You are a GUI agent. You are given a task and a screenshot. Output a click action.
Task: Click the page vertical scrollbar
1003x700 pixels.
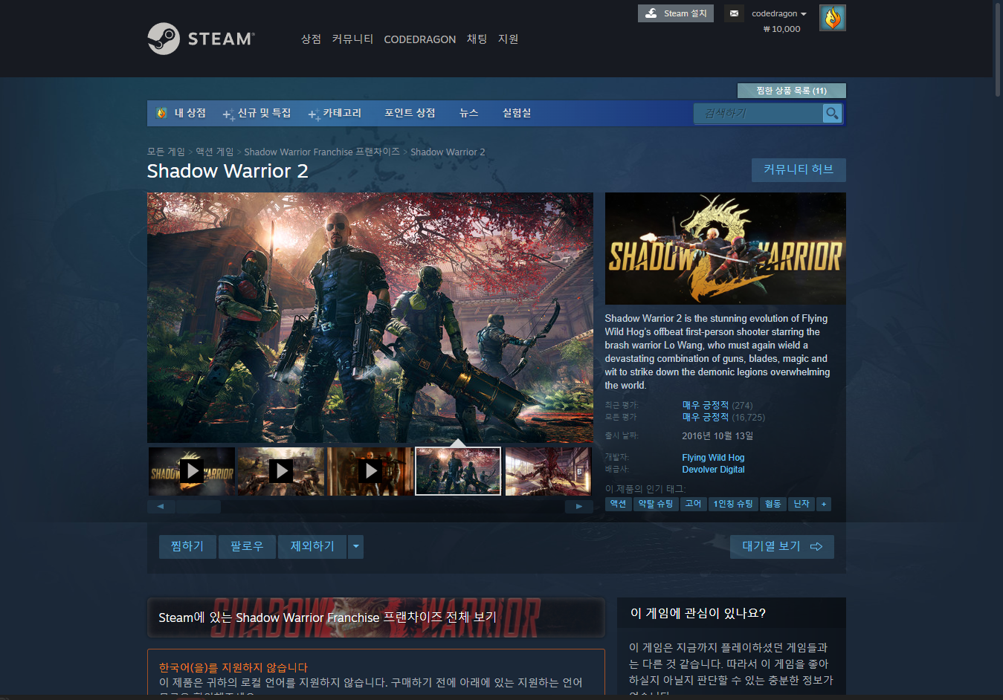click(x=998, y=48)
